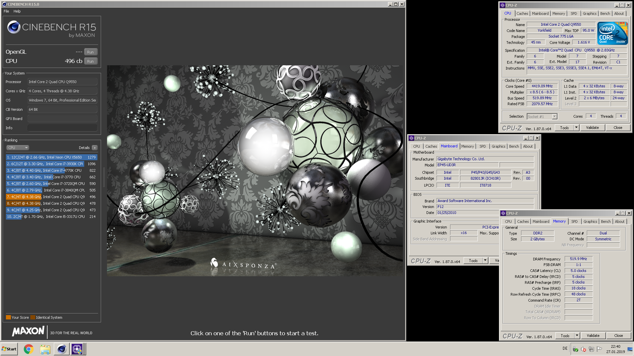
Task: Switch to Bench tab in top CPU-Z window
Action: pos(605,14)
